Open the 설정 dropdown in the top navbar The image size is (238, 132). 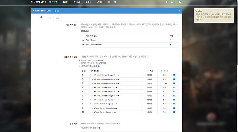click(x=89, y=2)
